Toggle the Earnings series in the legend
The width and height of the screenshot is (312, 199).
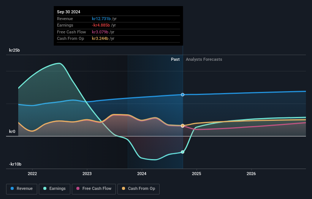(54, 189)
